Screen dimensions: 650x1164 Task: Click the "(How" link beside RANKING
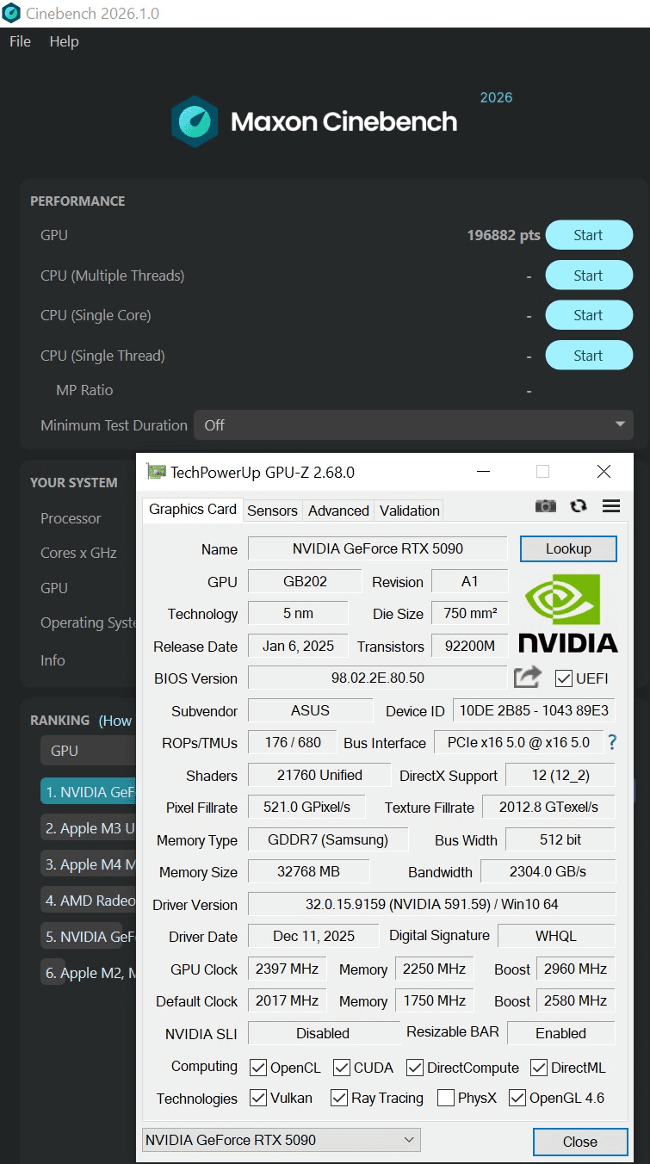[x=115, y=721]
